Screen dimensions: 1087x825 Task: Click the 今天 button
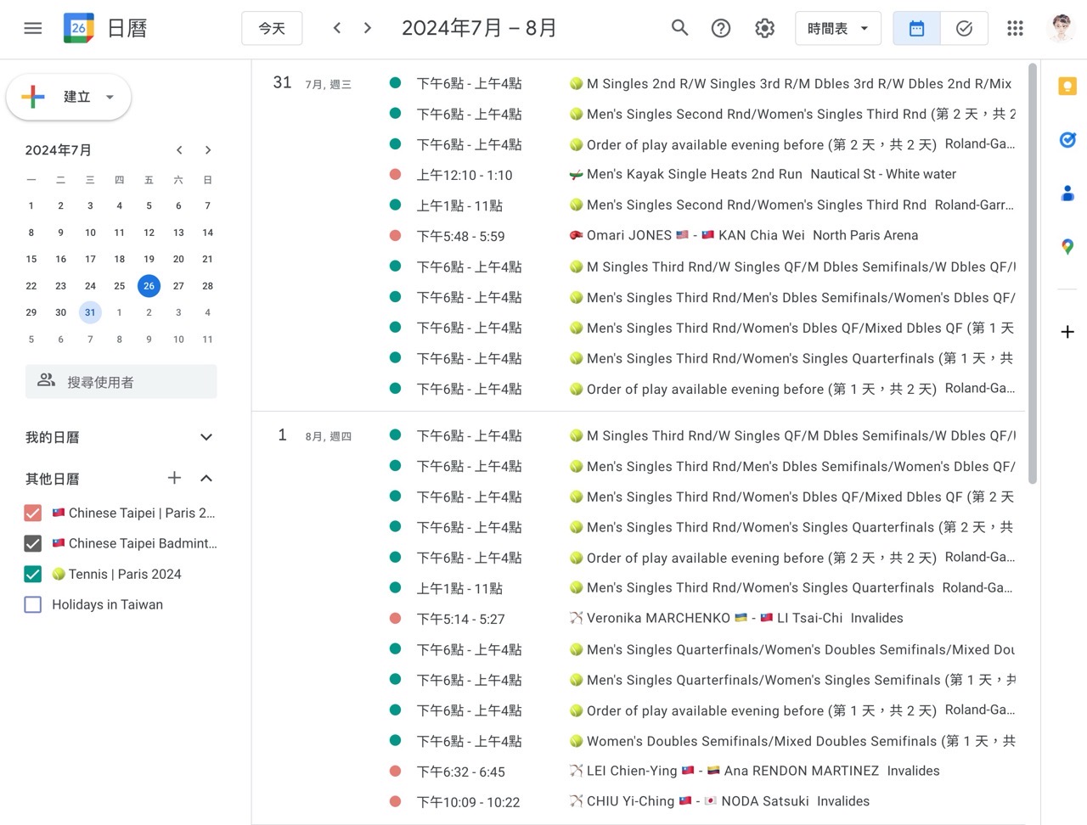272,28
